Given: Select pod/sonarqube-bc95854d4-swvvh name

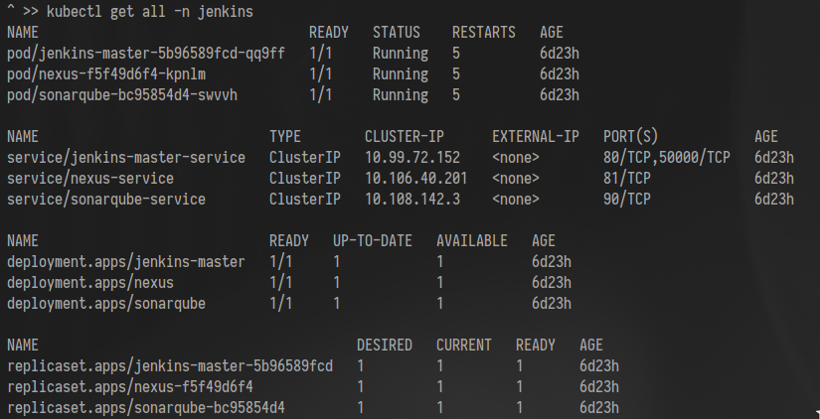Looking at the screenshot, I should click(x=122, y=95).
